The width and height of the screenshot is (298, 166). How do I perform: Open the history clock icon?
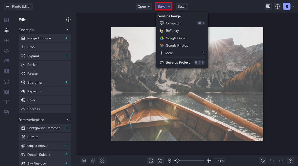click(290, 161)
